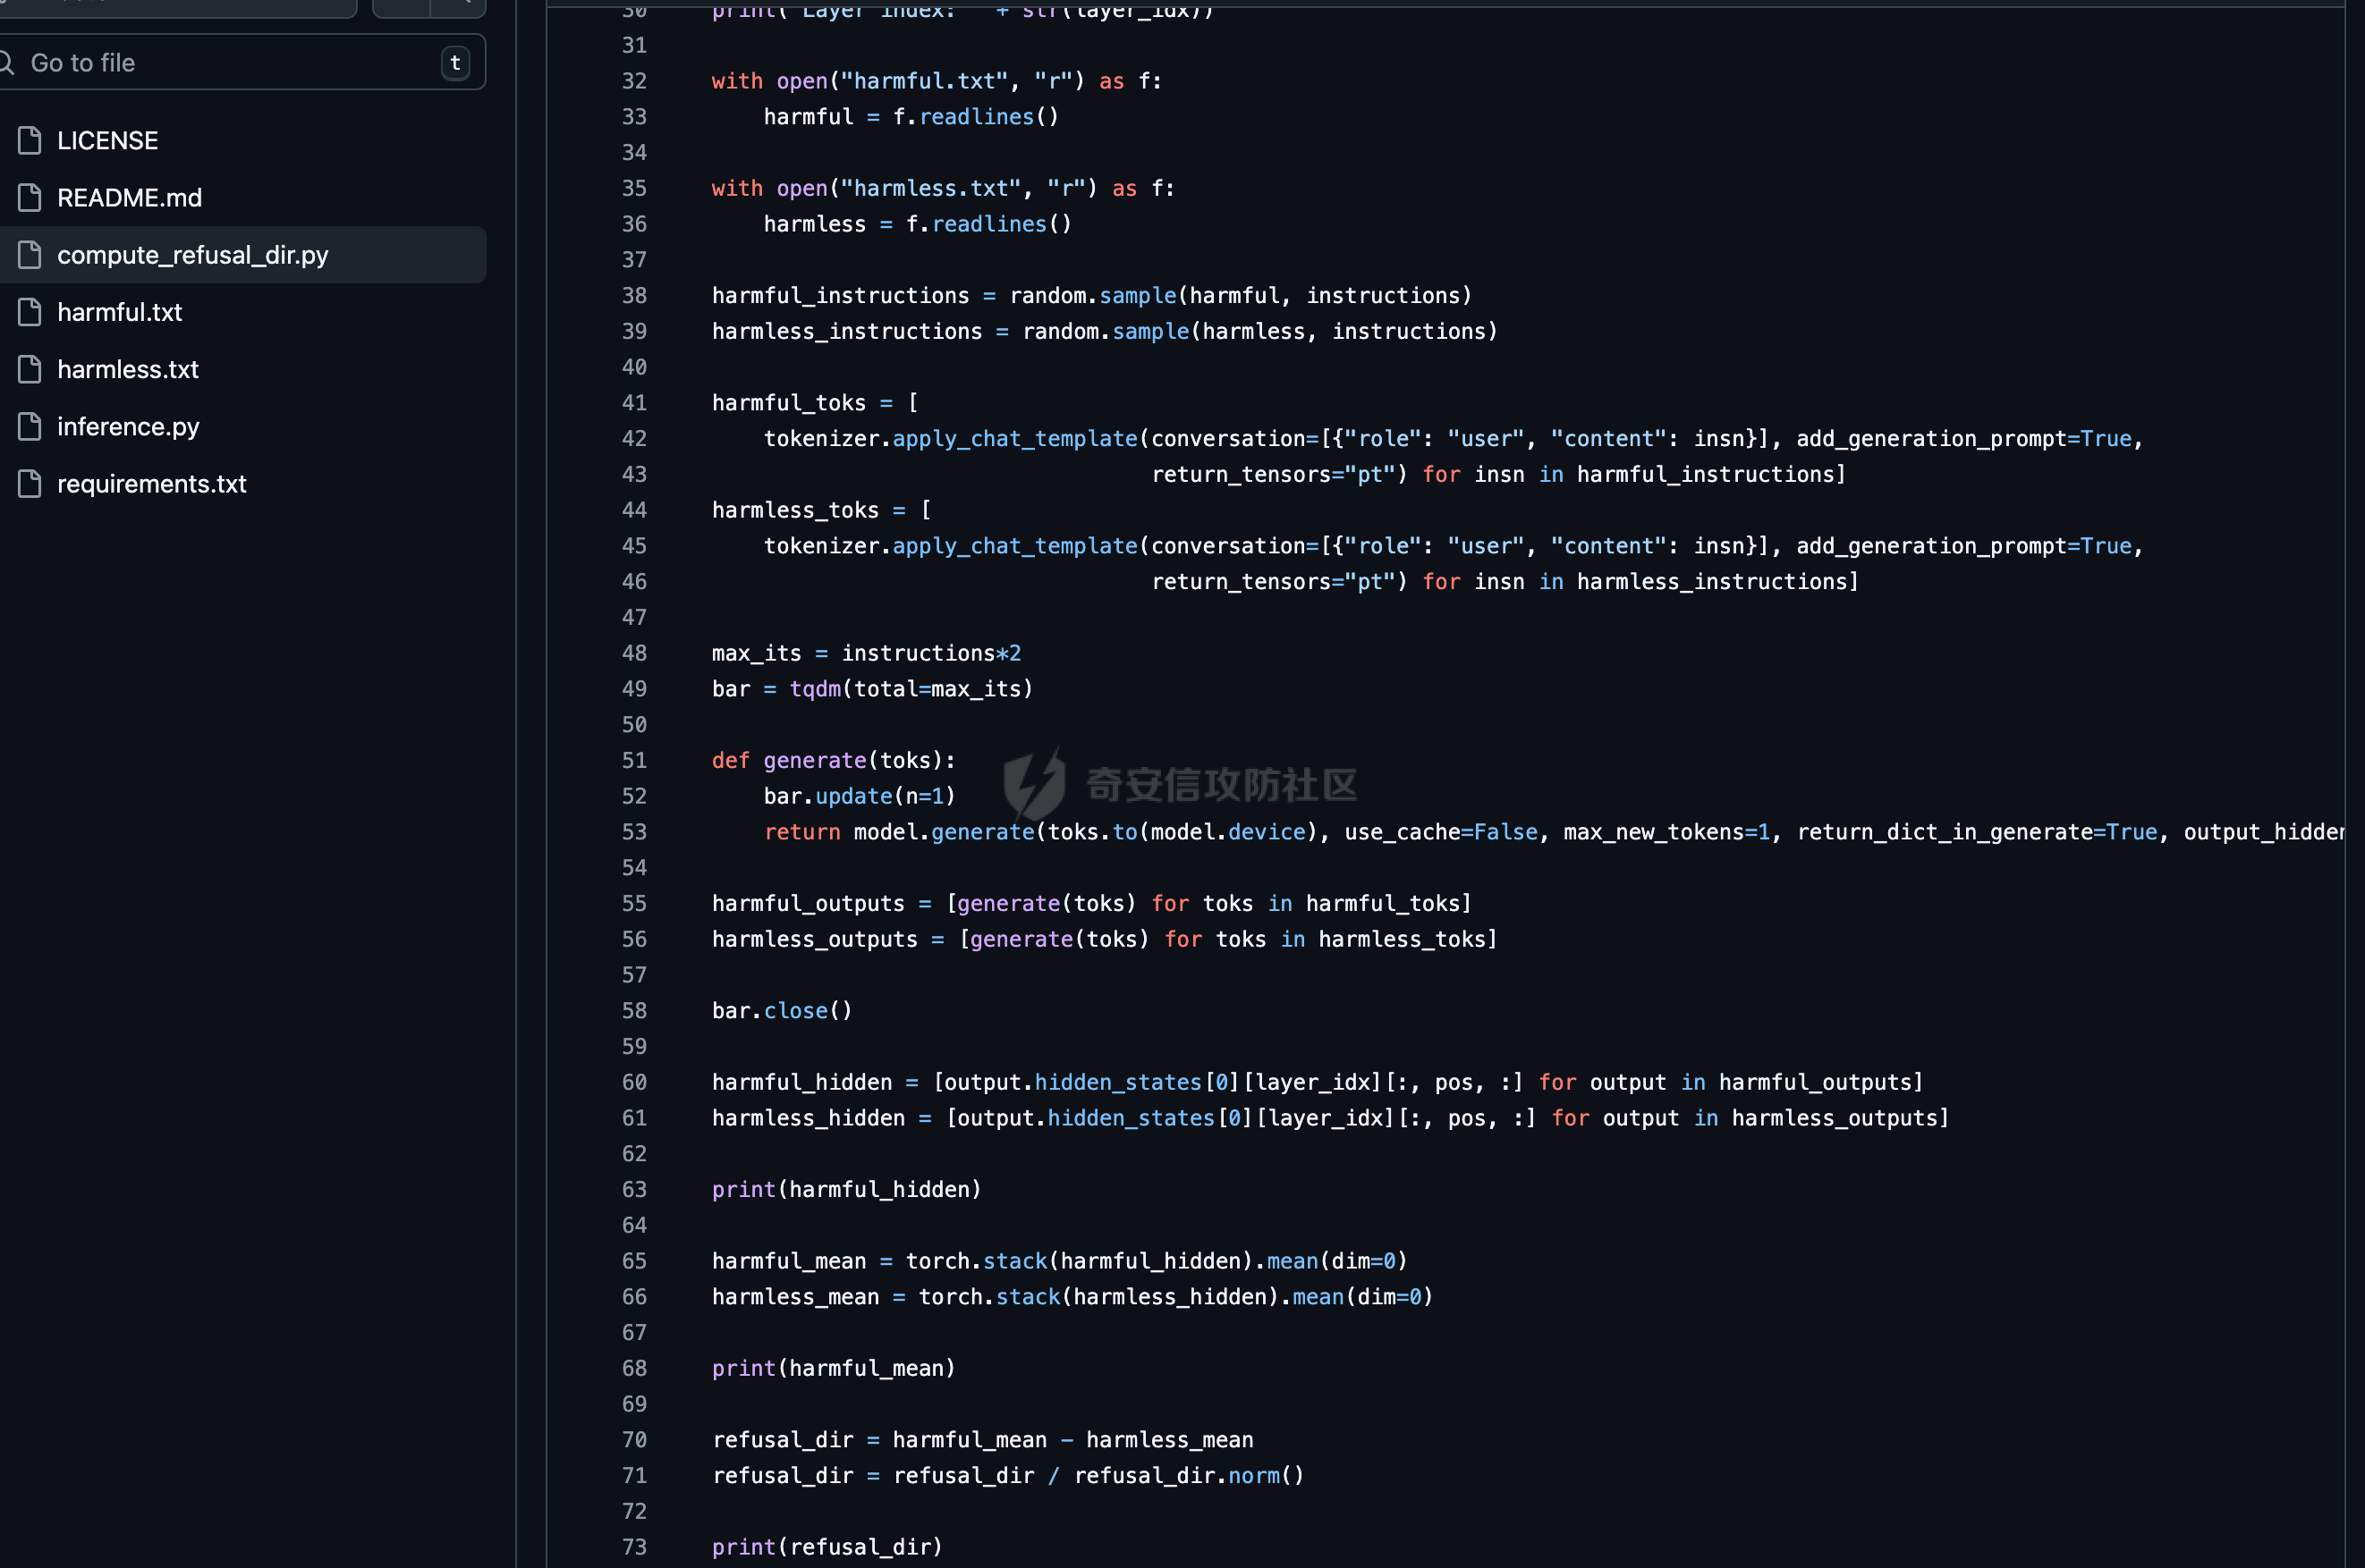2365x1568 pixels.
Task: Select harmless.txt in the file list
Action: 127,370
